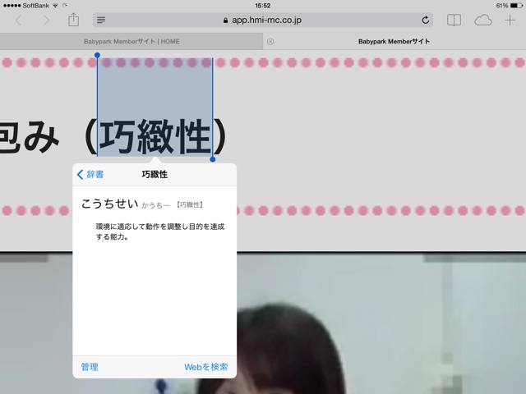526x394 pixels.
Task: Tap the address bar app.hmi-mc.co.jp
Action: 263,20
